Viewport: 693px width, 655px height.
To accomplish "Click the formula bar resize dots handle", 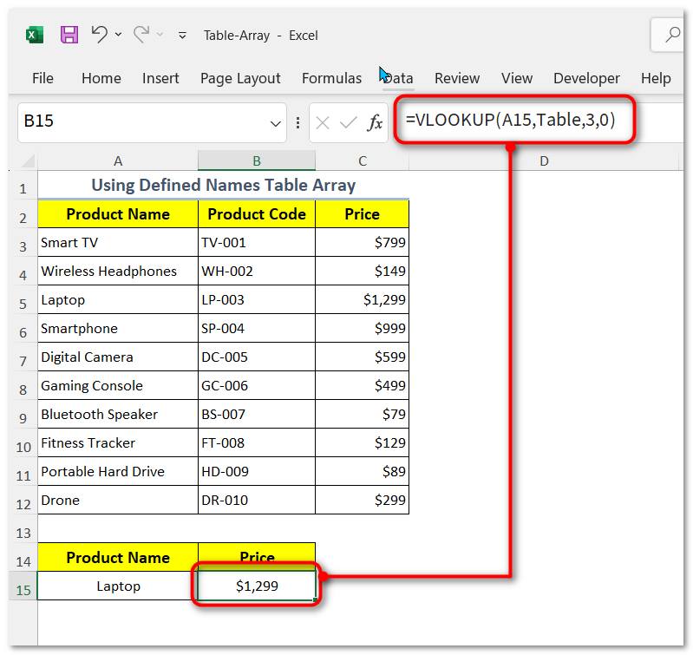I will coord(297,122).
